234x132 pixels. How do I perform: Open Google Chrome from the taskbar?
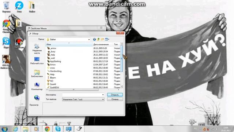pyautogui.click(x=47, y=129)
